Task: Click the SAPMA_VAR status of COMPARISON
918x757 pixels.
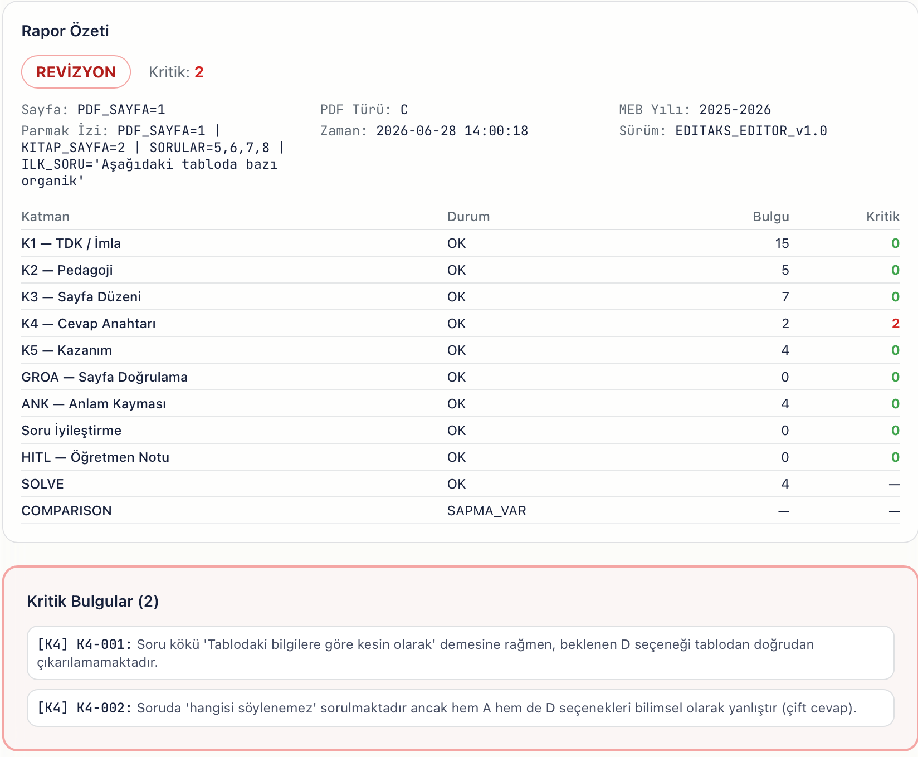Action: coord(487,511)
